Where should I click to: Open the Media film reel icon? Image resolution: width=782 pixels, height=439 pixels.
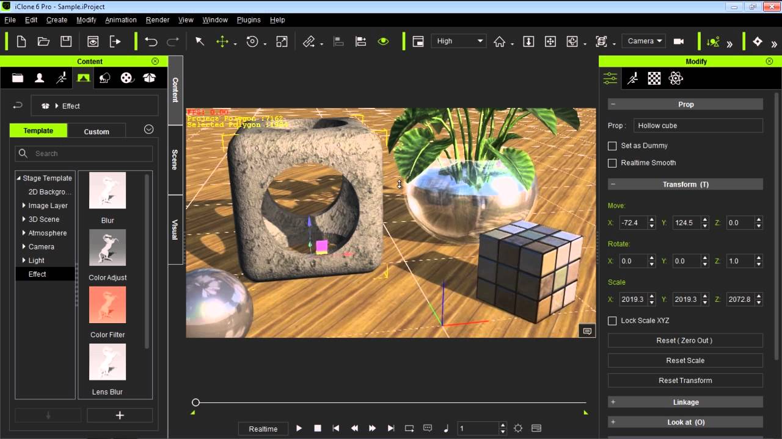click(x=126, y=78)
